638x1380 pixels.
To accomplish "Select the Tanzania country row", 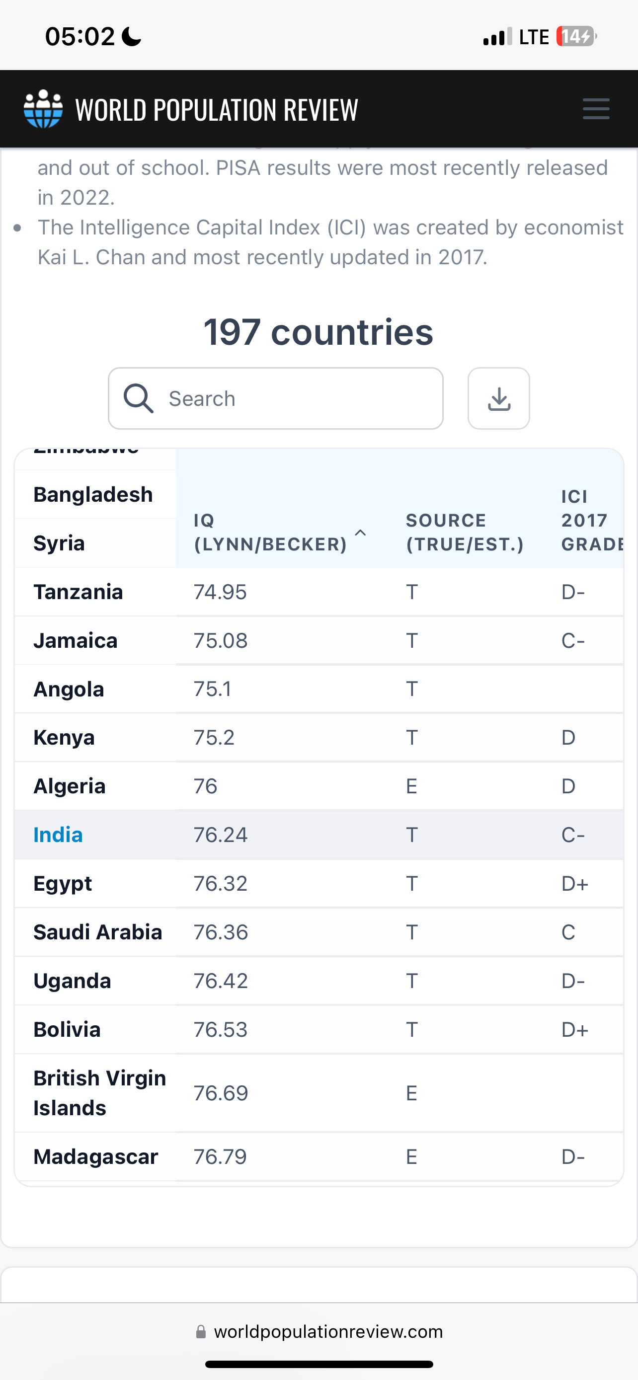I will click(319, 592).
